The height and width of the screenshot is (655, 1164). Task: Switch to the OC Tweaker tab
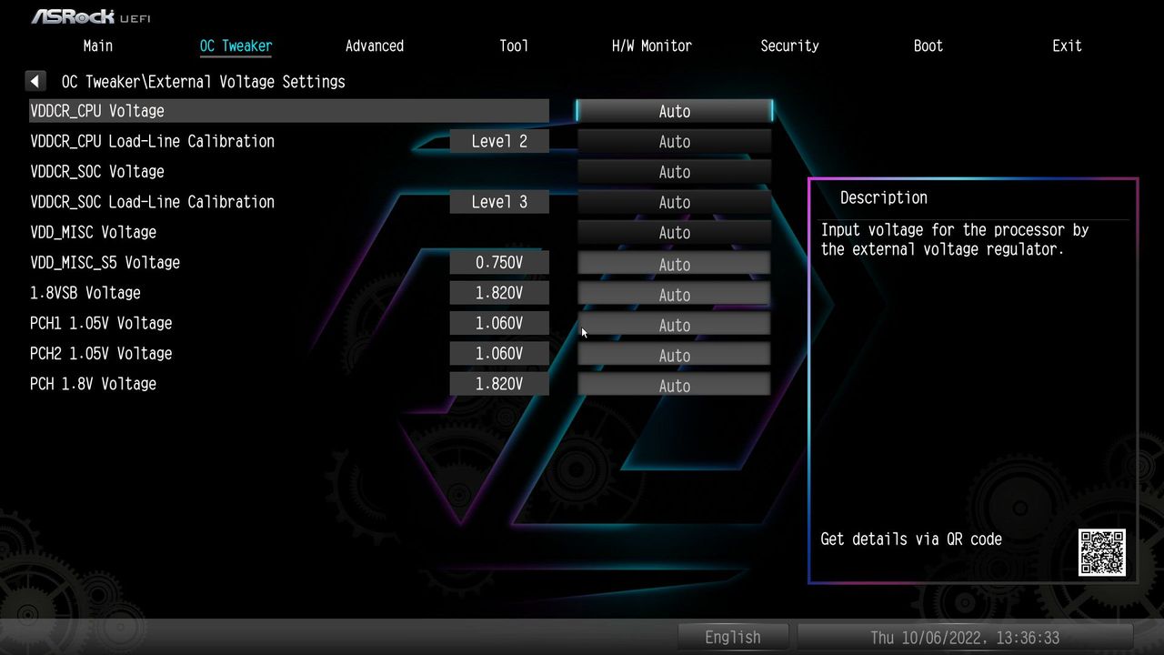coord(236,45)
